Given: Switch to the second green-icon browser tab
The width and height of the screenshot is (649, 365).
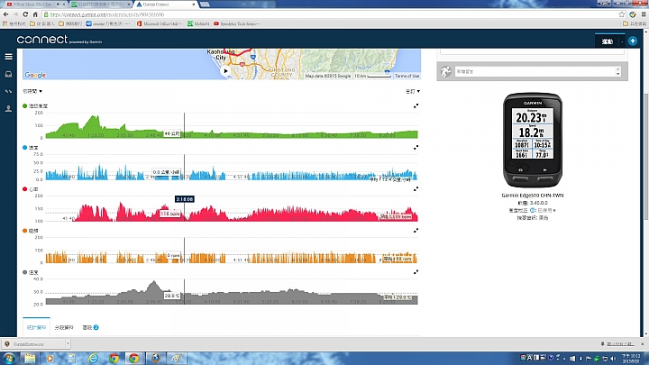Looking at the screenshot, I should pos(100,5).
